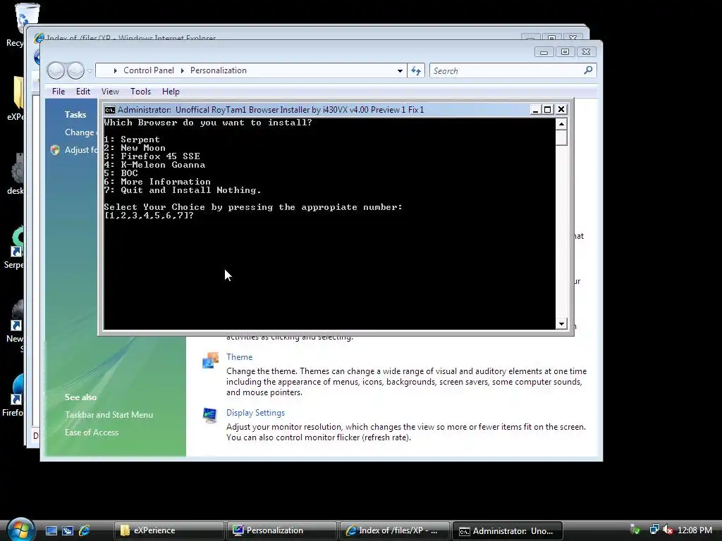Open Taskbar and Start Menu link
The width and height of the screenshot is (722, 541).
pyautogui.click(x=109, y=414)
